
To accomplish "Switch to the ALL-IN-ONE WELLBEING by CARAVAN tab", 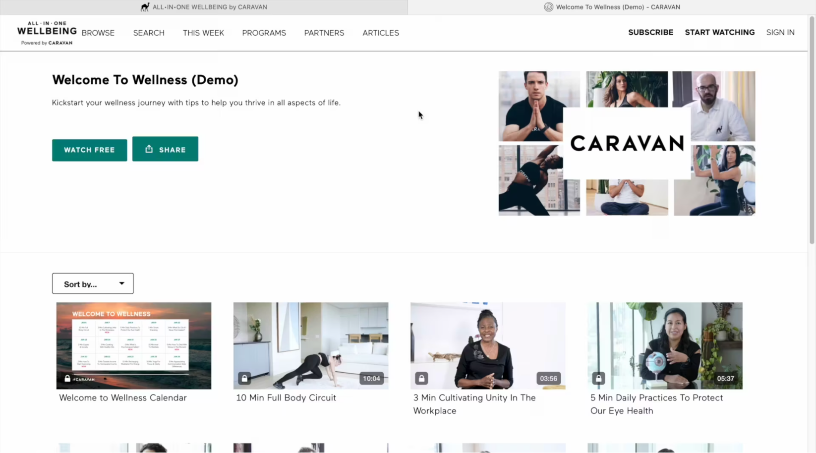I will [204, 7].
